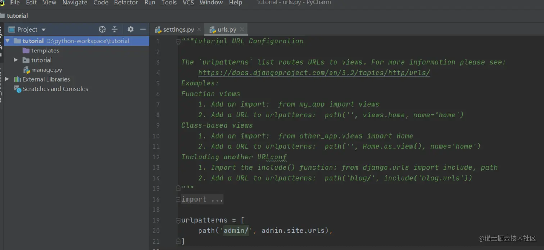The height and width of the screenshot is (250, 544).
Task: Click the templates folder icon
Action: coord(26,51)
